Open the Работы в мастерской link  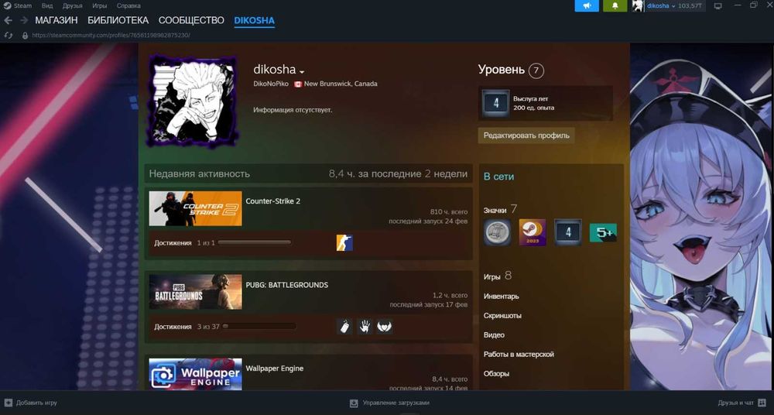click(x=519, y=355)
